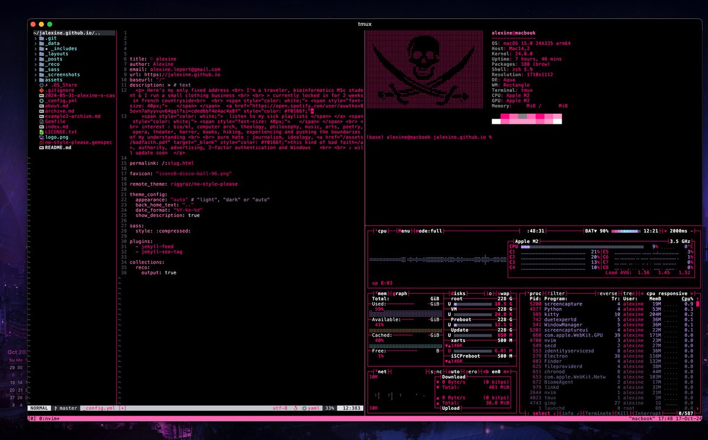The width and height of the screenshot is (708, 440).
Task: Expand the assets folder chevron
Action: [36, 80]
